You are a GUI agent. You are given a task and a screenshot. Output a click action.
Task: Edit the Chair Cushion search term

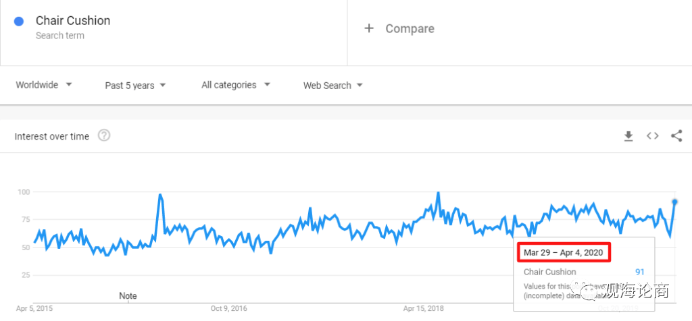click(73, 21)
